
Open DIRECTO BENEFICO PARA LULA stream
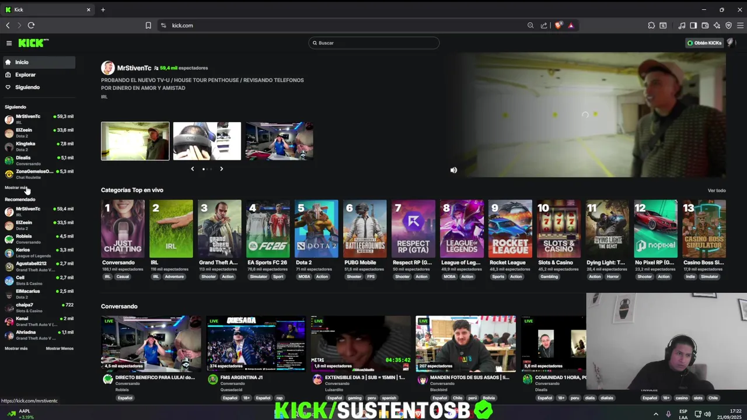pyautogui.click(x=151, y=343)
